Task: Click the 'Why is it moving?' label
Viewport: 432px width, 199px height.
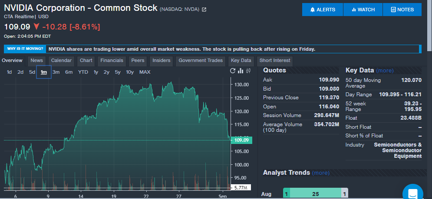Action: tap(25, 49)
